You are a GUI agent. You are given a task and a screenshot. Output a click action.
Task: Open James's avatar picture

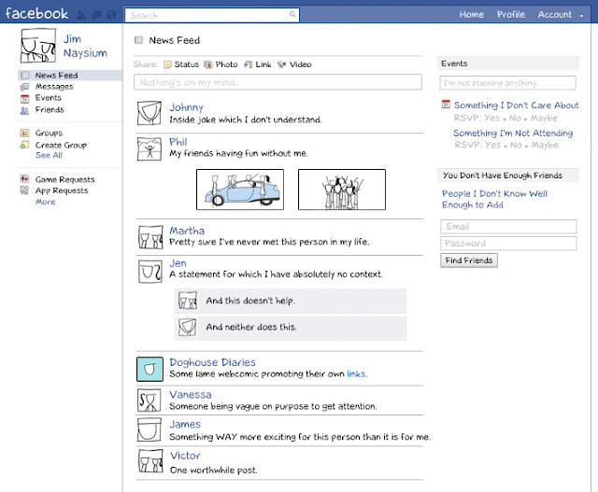coord(149,429)
